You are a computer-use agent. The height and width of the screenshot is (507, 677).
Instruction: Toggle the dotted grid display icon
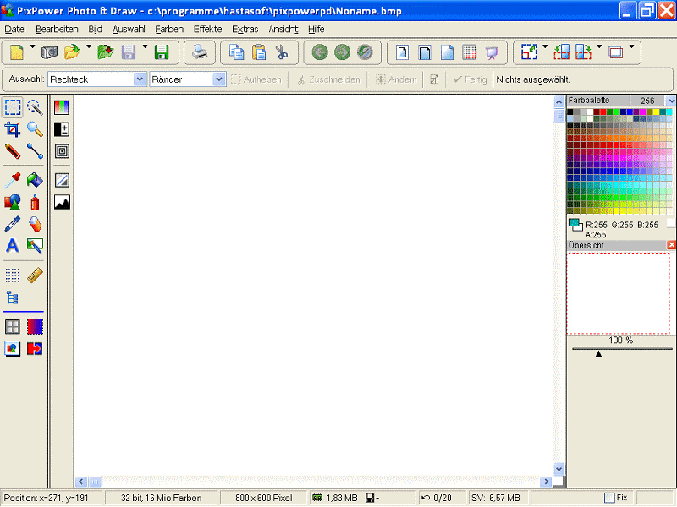(13, 275)
